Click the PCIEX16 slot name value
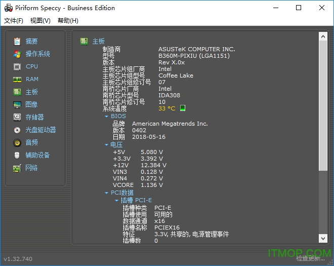The width and height of the screenshot is (334, 266). point(167,227)
